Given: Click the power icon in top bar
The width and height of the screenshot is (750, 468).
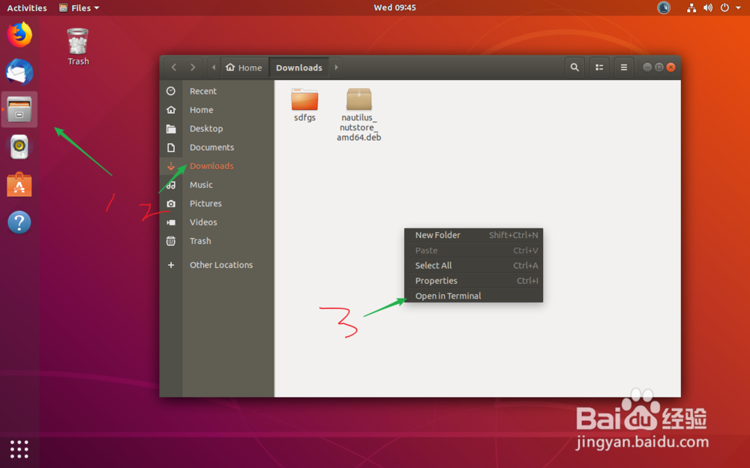Looking at the screenshot, I should pyautogui.click(x=724, y=7).
